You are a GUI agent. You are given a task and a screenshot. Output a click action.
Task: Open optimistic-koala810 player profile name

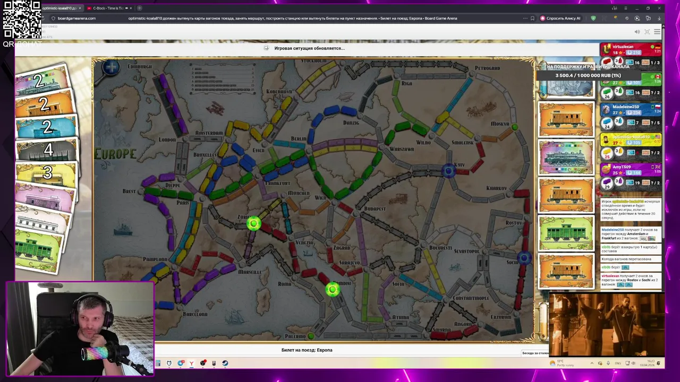pyautogui.click(x=631, y=137)
